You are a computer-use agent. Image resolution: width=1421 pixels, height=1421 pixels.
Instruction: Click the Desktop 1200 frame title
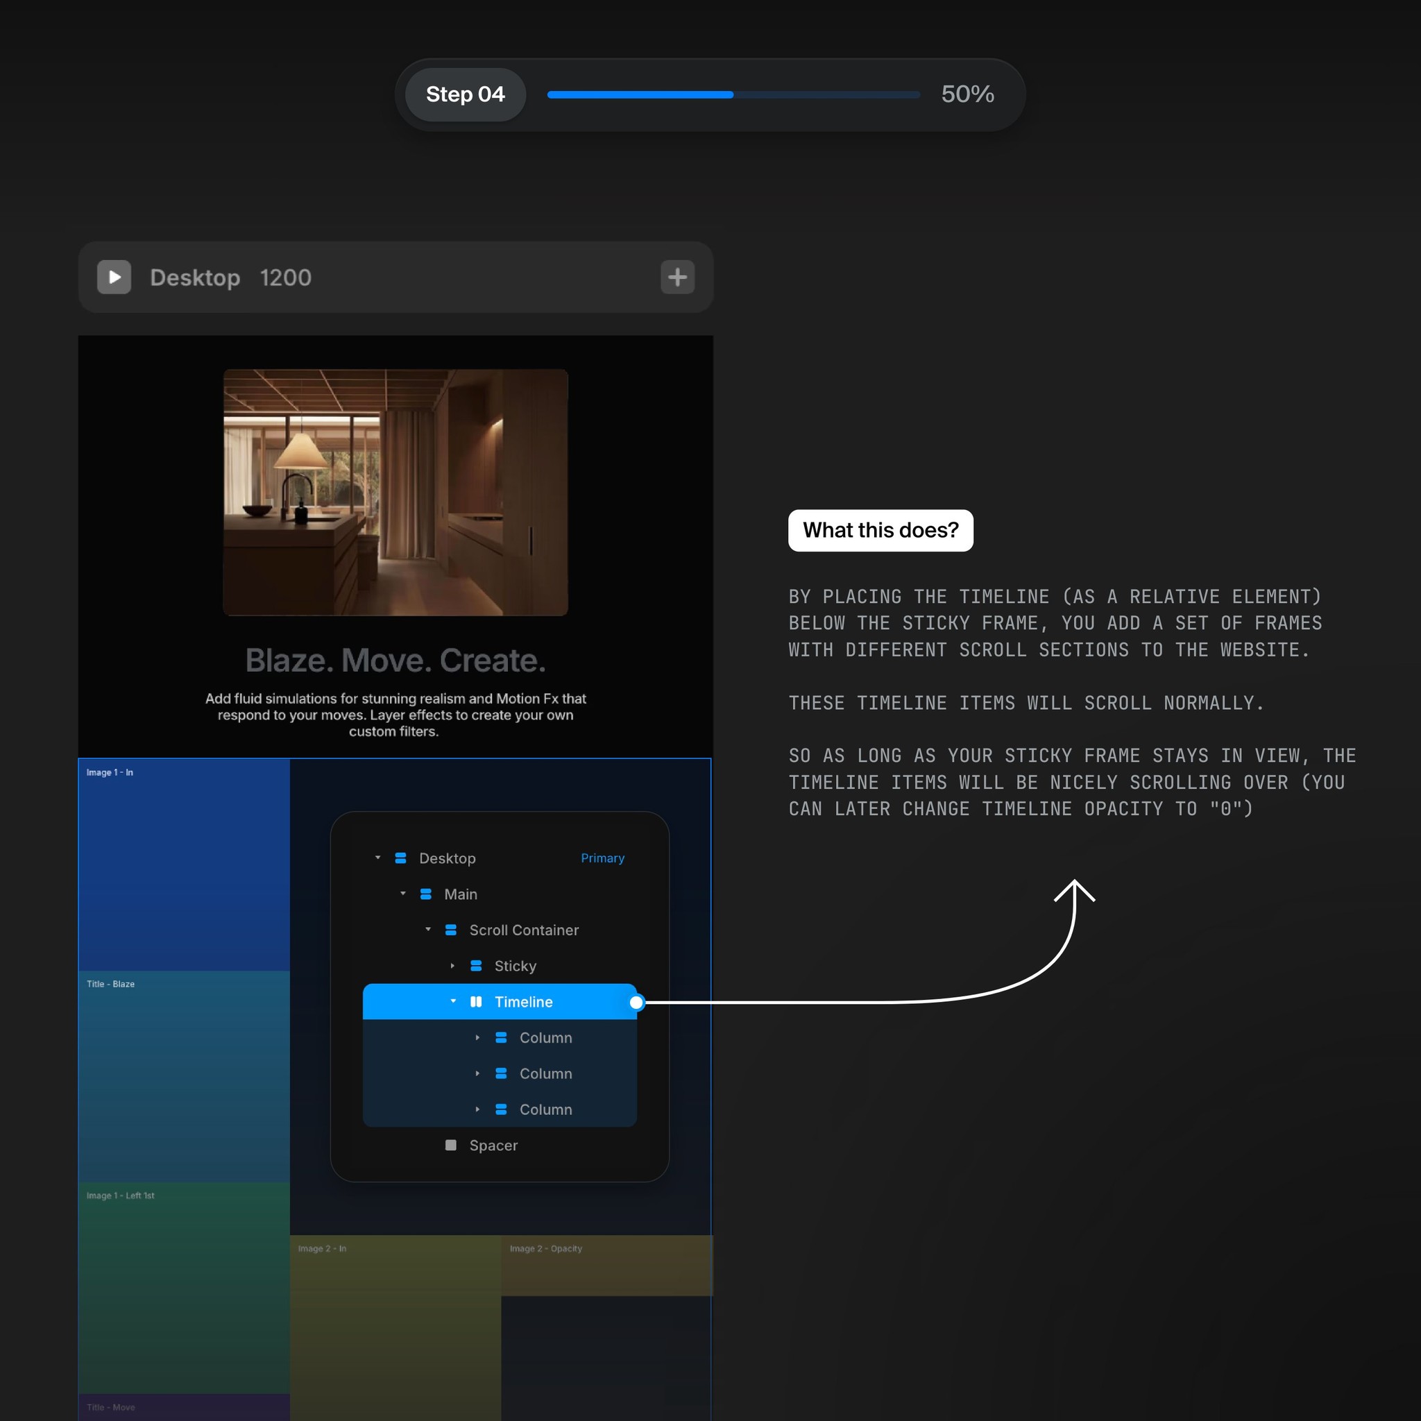(230, 278)
